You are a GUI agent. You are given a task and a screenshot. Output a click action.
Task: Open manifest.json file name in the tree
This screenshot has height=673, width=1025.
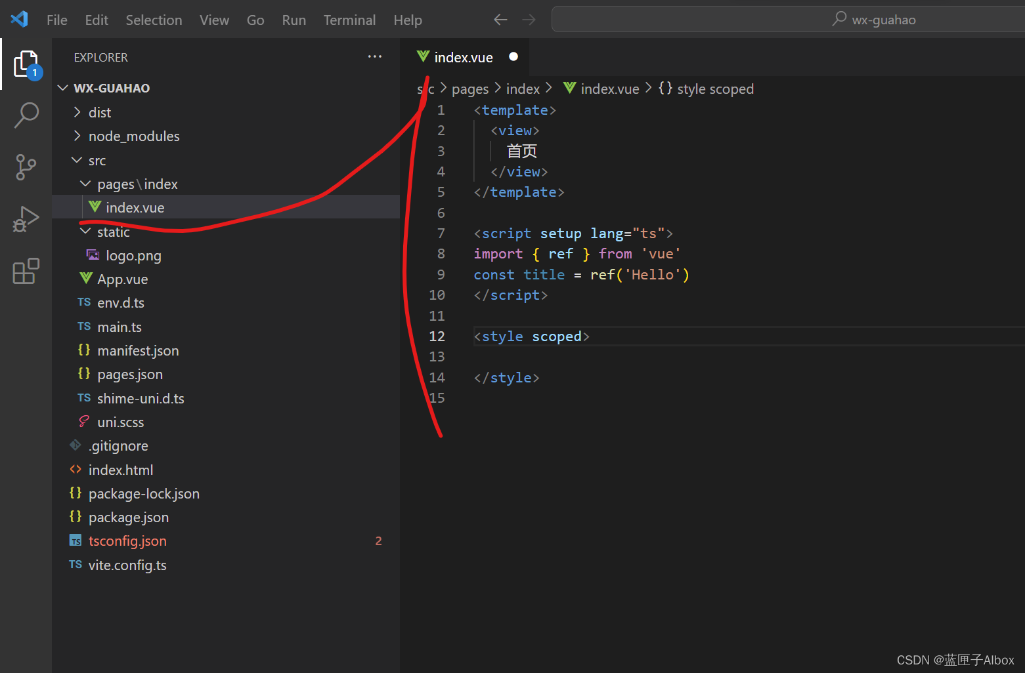click(138, 350)
